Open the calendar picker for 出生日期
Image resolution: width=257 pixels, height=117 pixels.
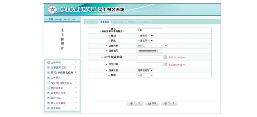[165, 65]
